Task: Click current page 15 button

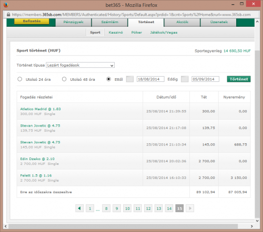Action: coord(179,208)
